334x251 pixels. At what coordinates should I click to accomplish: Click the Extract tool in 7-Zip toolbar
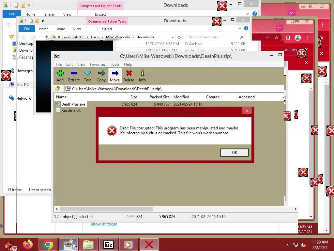74,76
